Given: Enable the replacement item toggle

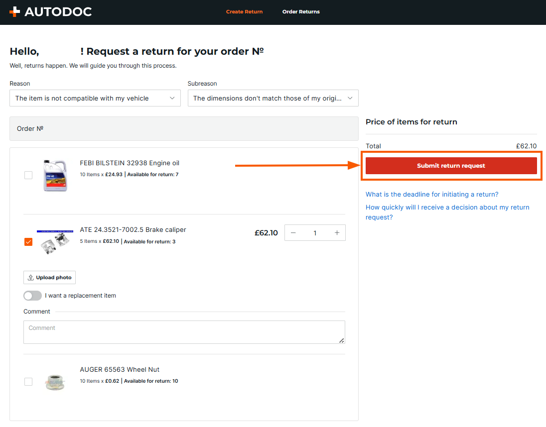Looking at the screenshot, I should coord(32,296).
